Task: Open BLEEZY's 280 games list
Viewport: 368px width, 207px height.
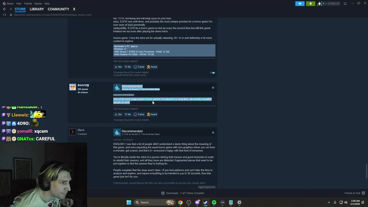Action: point(83,89)
